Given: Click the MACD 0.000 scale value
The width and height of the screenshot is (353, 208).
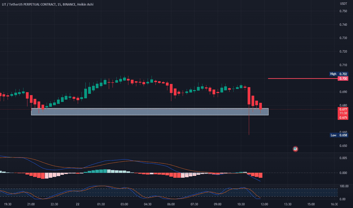Looking at the screenshot, I should coord(343,173).
